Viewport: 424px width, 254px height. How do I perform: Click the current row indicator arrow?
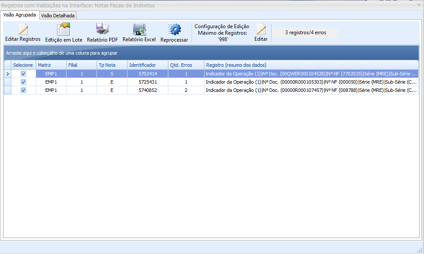(x=7, y=74)
